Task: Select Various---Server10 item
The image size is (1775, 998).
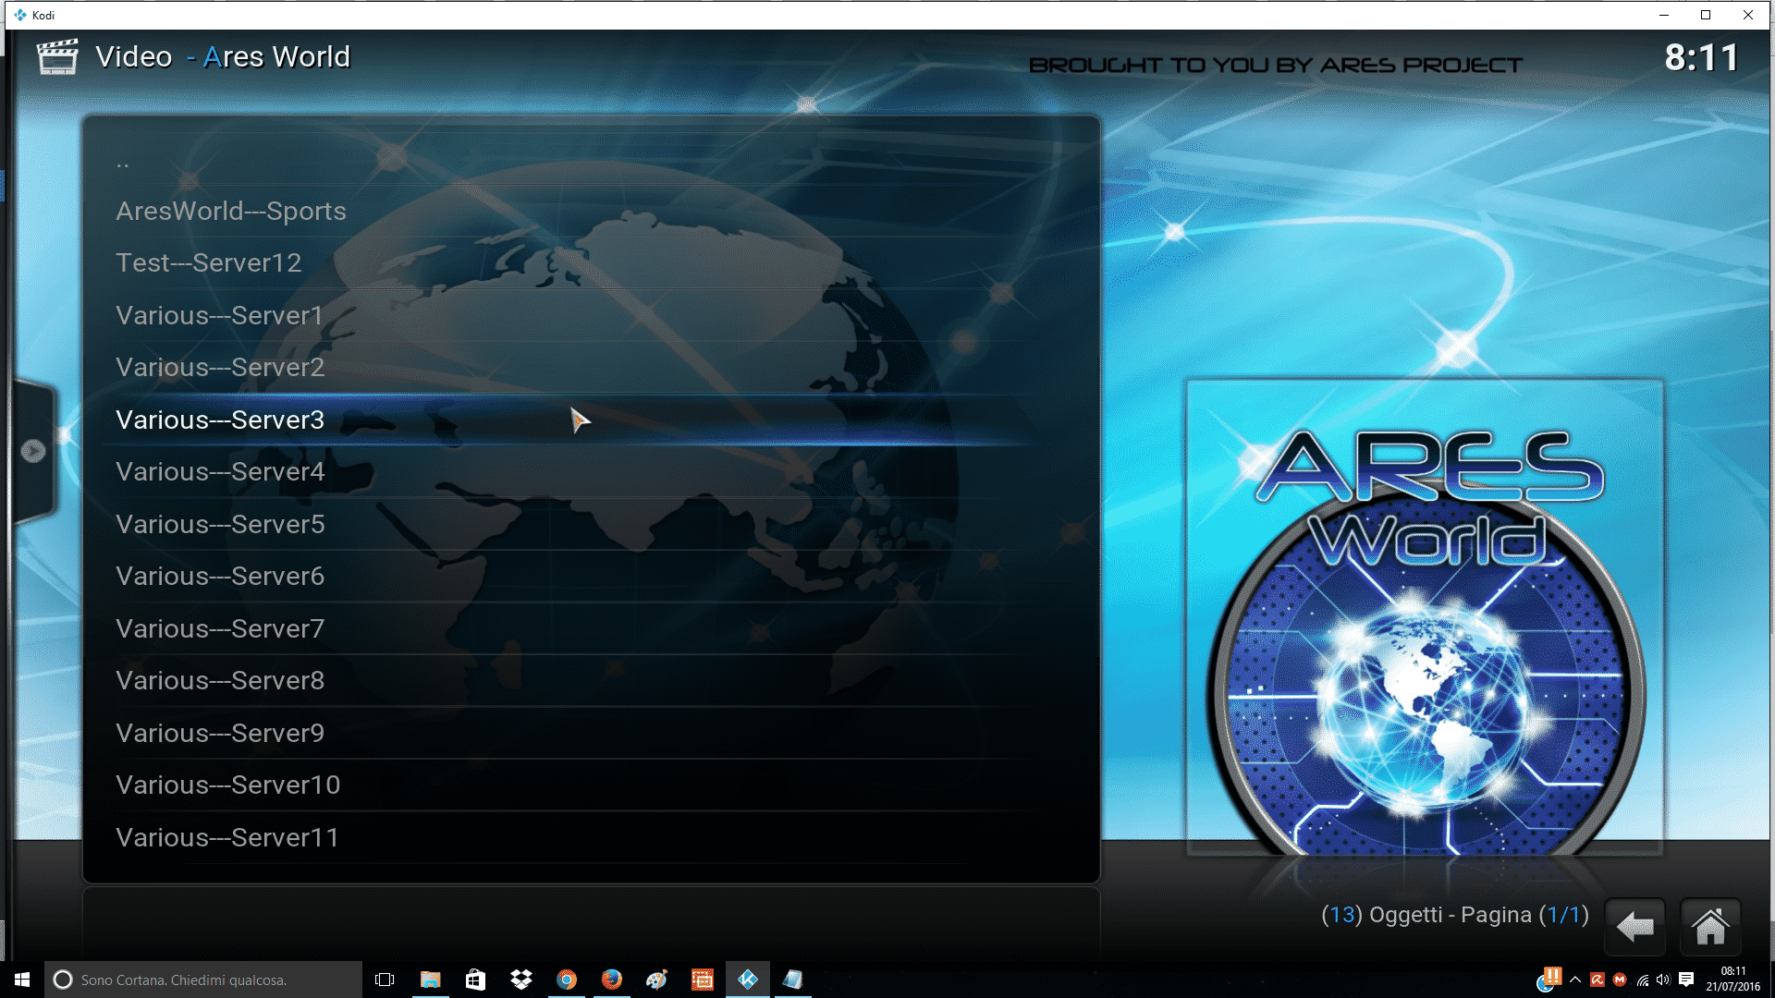Action: pyautogui.click(x=592, y=785)
